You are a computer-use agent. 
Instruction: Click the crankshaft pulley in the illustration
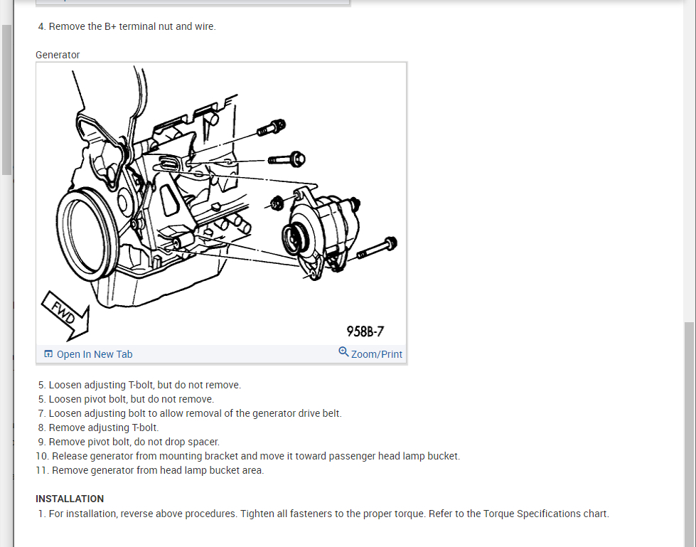pyautogui.click(x=87, y=235)
